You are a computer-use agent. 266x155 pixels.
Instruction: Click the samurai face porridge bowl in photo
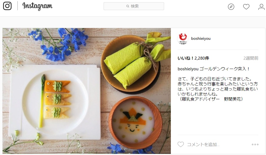pos(134,122)
